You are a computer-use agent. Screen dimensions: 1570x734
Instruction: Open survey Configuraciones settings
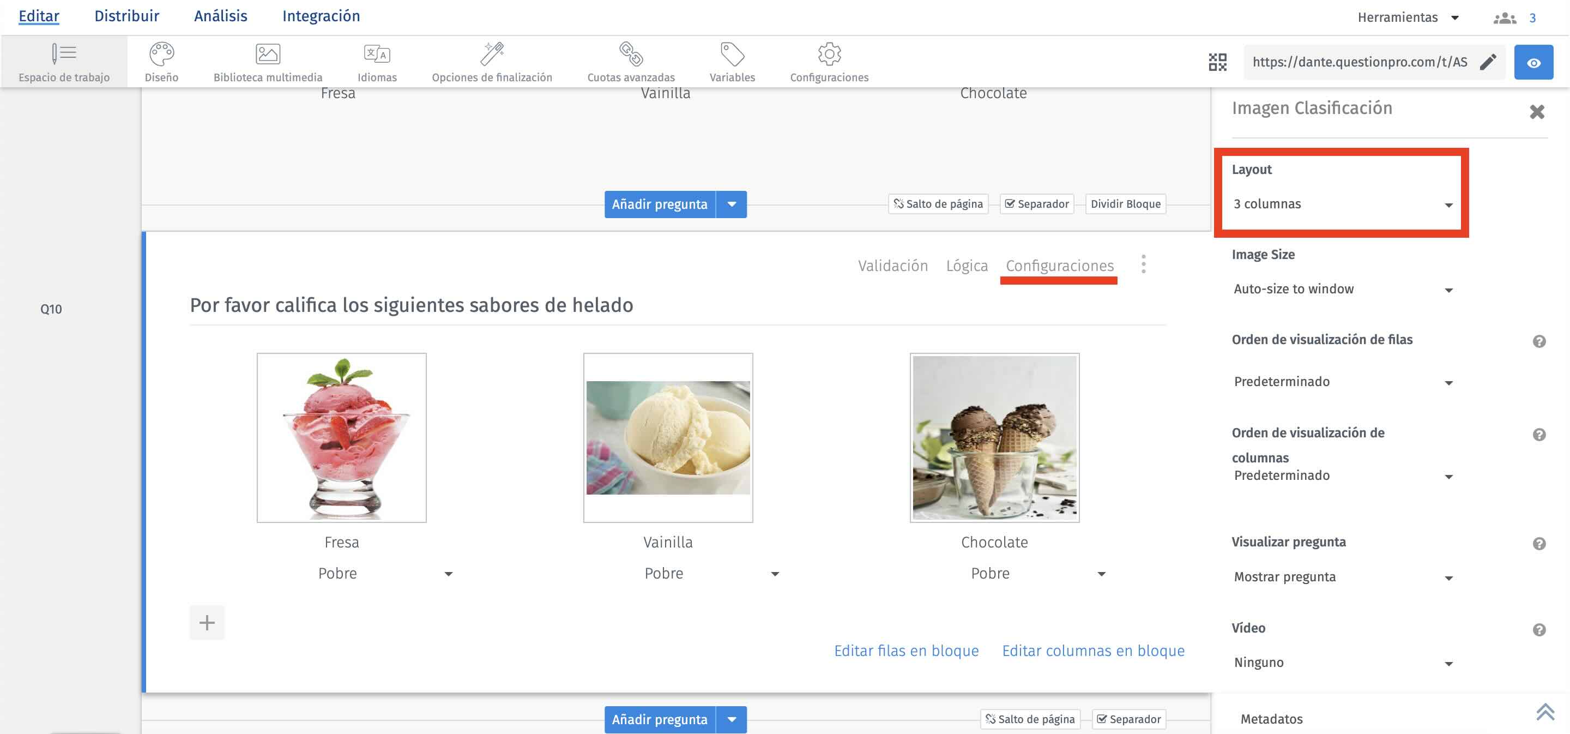[x=829, y=61]
